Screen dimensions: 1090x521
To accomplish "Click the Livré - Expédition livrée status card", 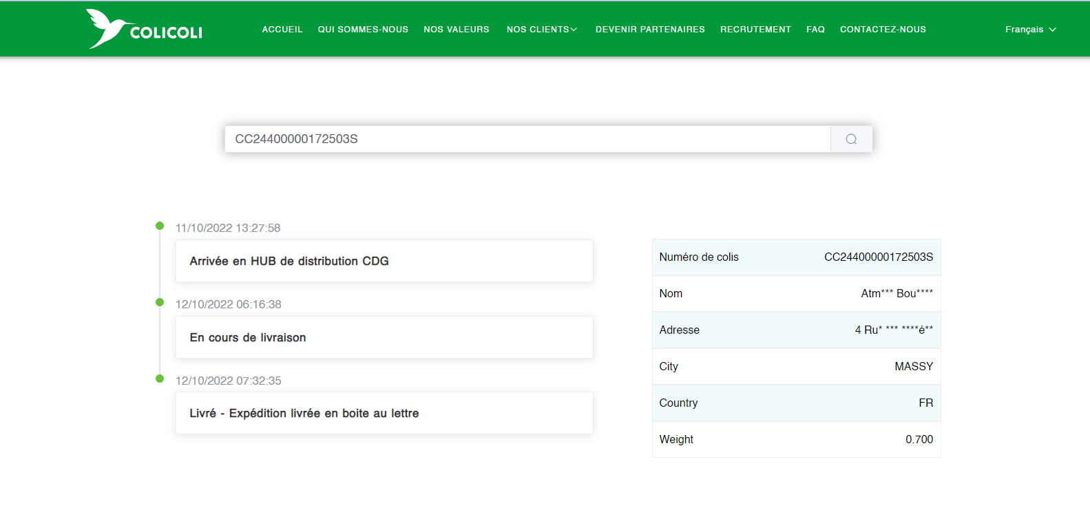I will click(x=384, y=413).
